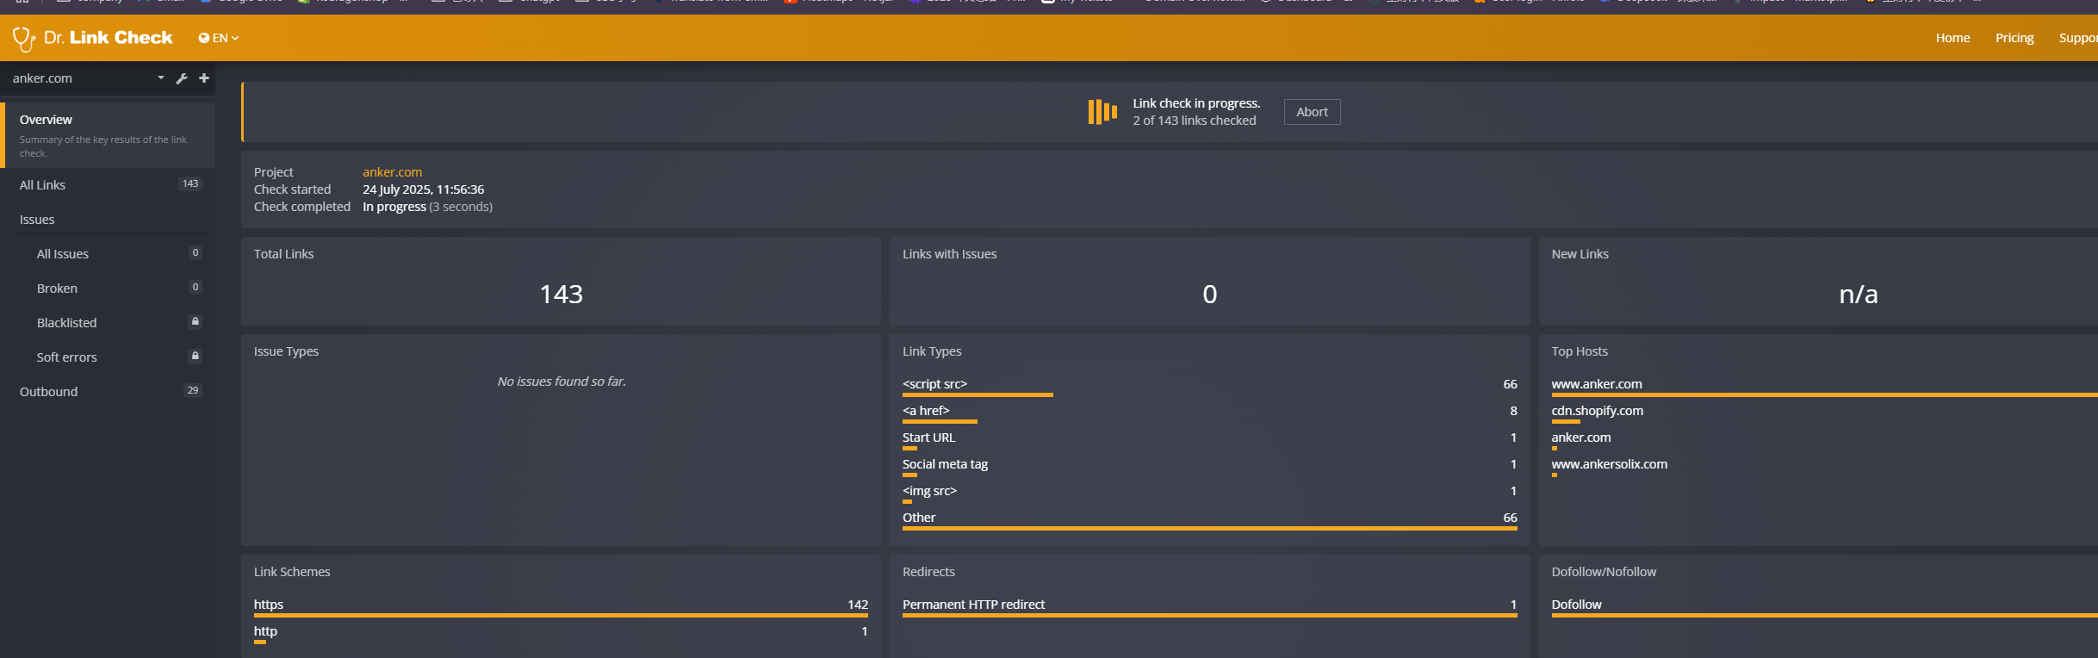Click the New Links n/a value
This screenshot has width=2098, height=658.
coord(1859,295)
